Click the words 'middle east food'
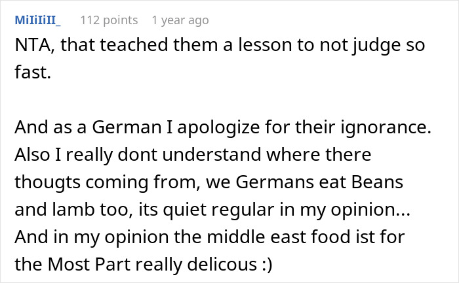 click(x=270, y=239)
